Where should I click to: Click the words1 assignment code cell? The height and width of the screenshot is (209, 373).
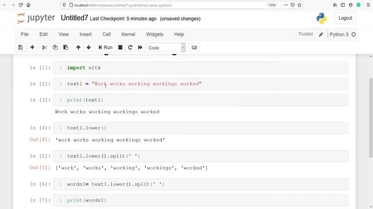200,184
